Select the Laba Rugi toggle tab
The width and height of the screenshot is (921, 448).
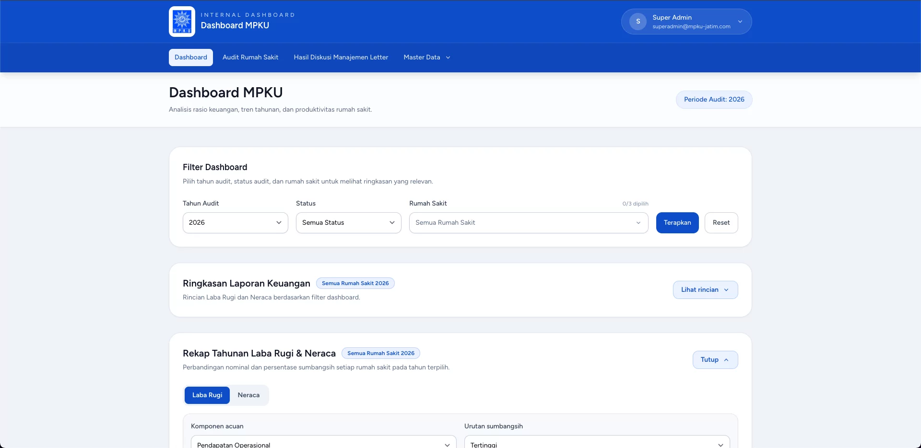pyautogui.click(x=207, y=395)
